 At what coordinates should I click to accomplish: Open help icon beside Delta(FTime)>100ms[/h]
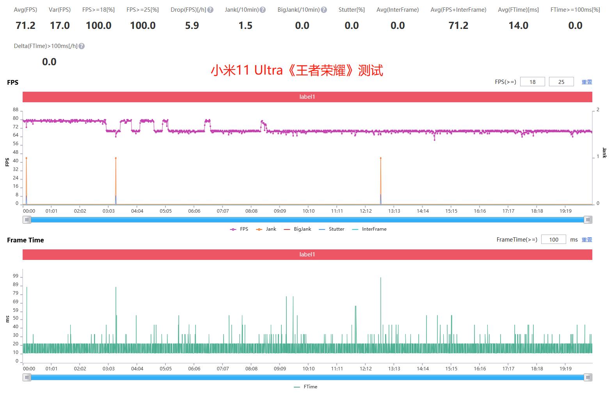point(82,46)
